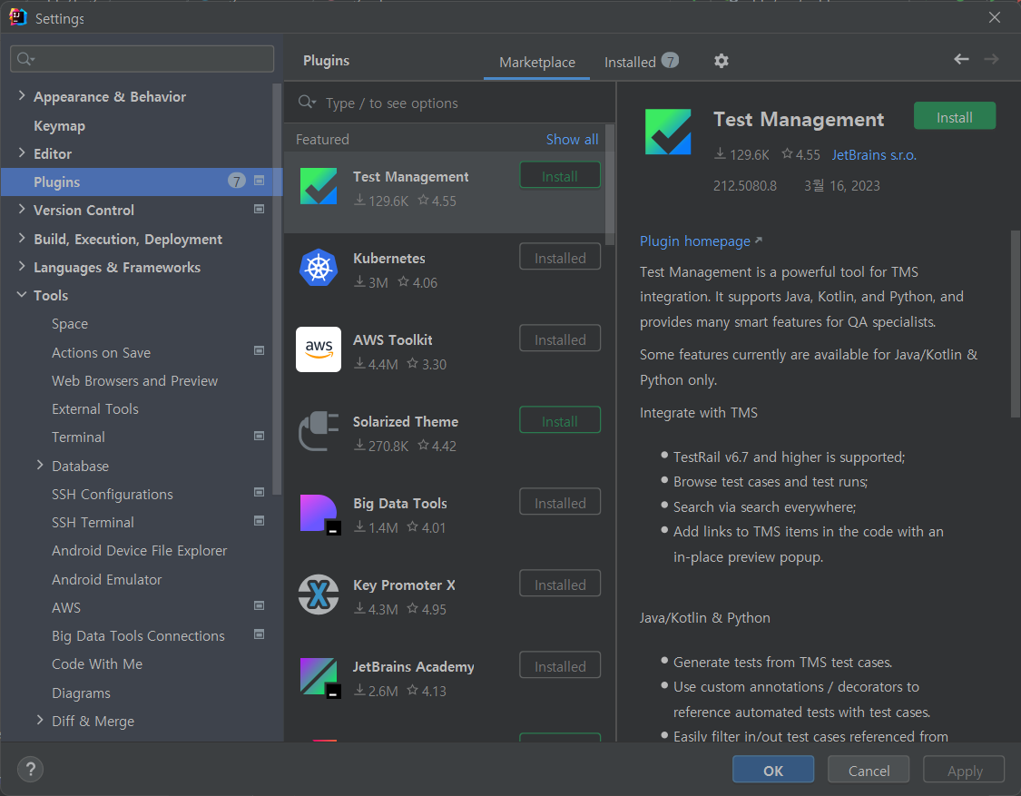Click project-level icon beside Actions on Save

(260, 350)
